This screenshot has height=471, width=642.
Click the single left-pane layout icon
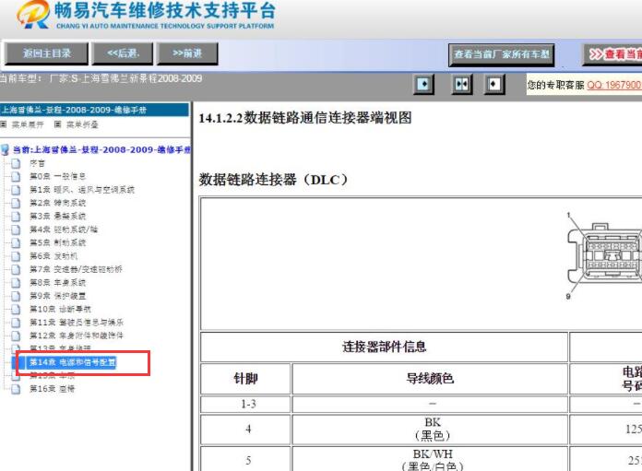pos(423,84)
